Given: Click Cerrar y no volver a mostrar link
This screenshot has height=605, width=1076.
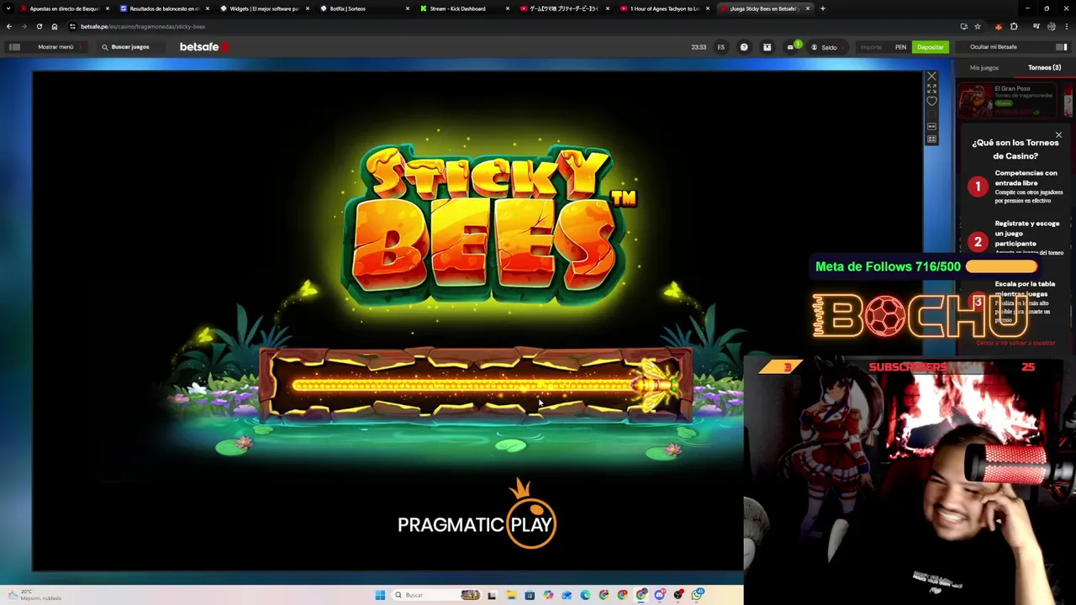Looking at the screenshot, I should (1015, 343).
